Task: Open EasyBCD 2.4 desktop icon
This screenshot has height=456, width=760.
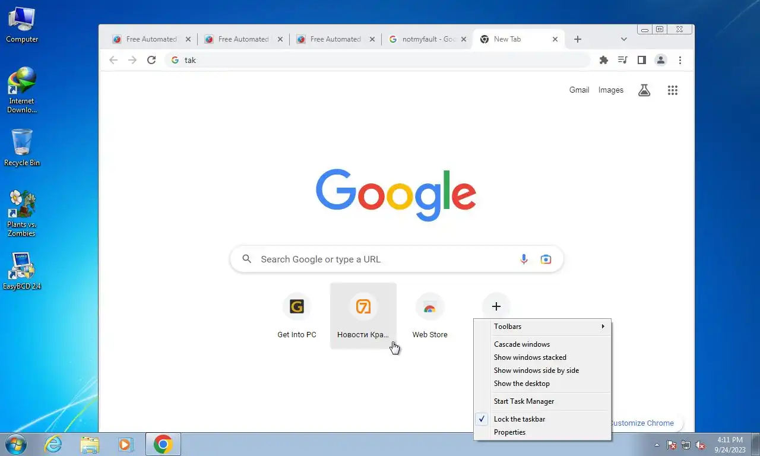Action: click(x=22, y=272)
